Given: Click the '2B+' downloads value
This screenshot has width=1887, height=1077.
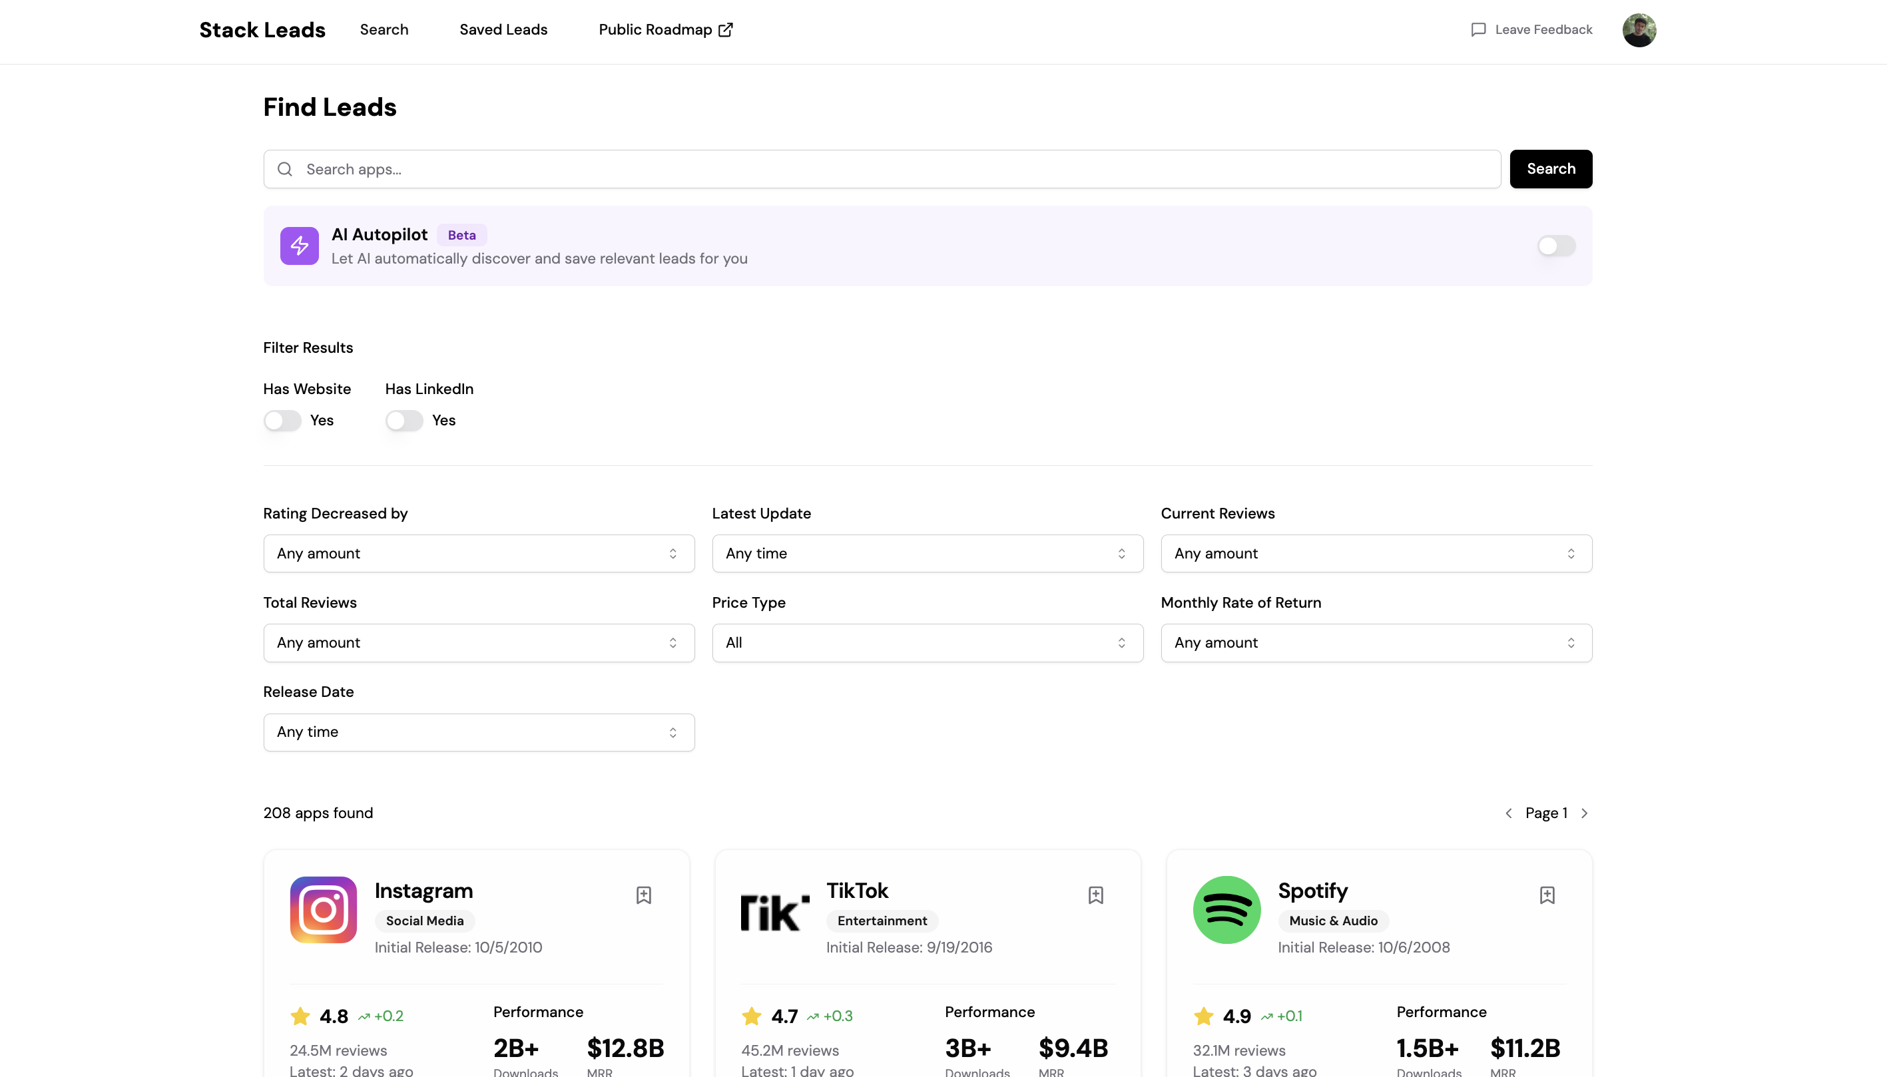Looking at the screenshot, I should [x=515, y=1048].
